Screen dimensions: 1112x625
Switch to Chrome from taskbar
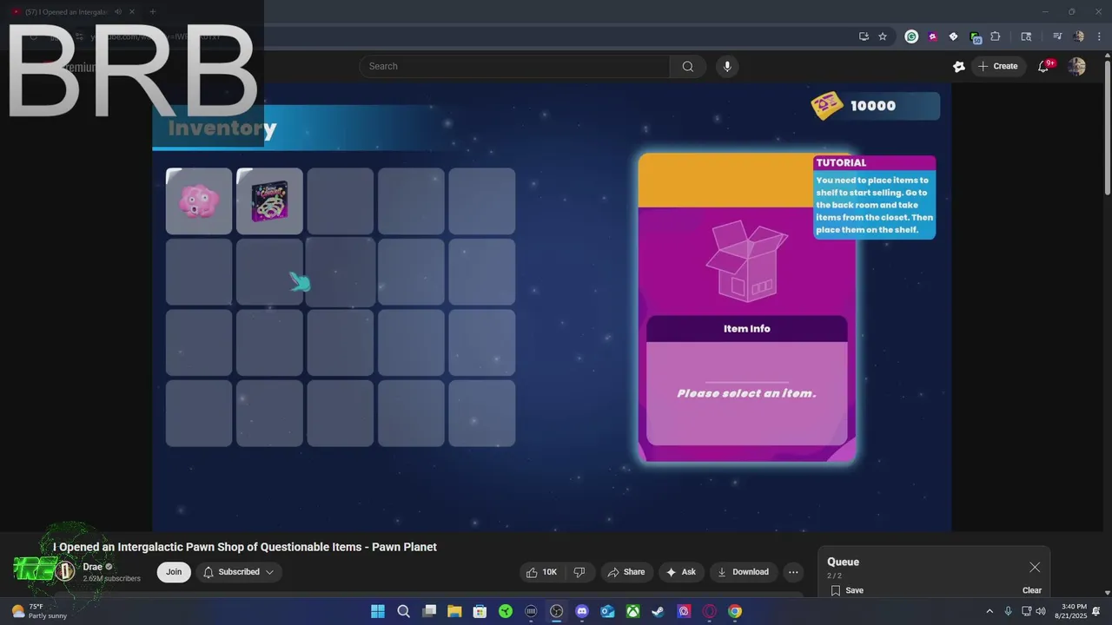(735, 611)
